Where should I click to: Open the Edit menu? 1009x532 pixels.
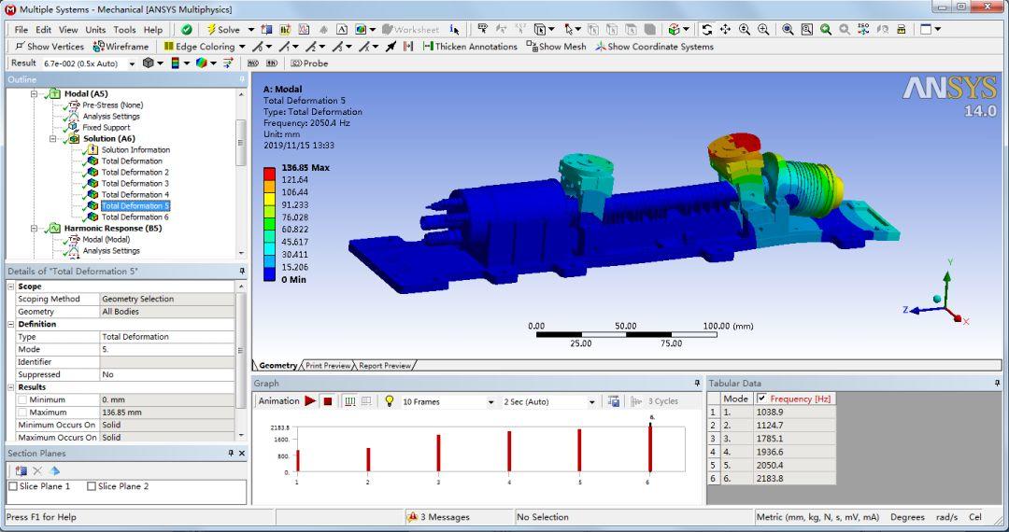[x=43, y=30]
